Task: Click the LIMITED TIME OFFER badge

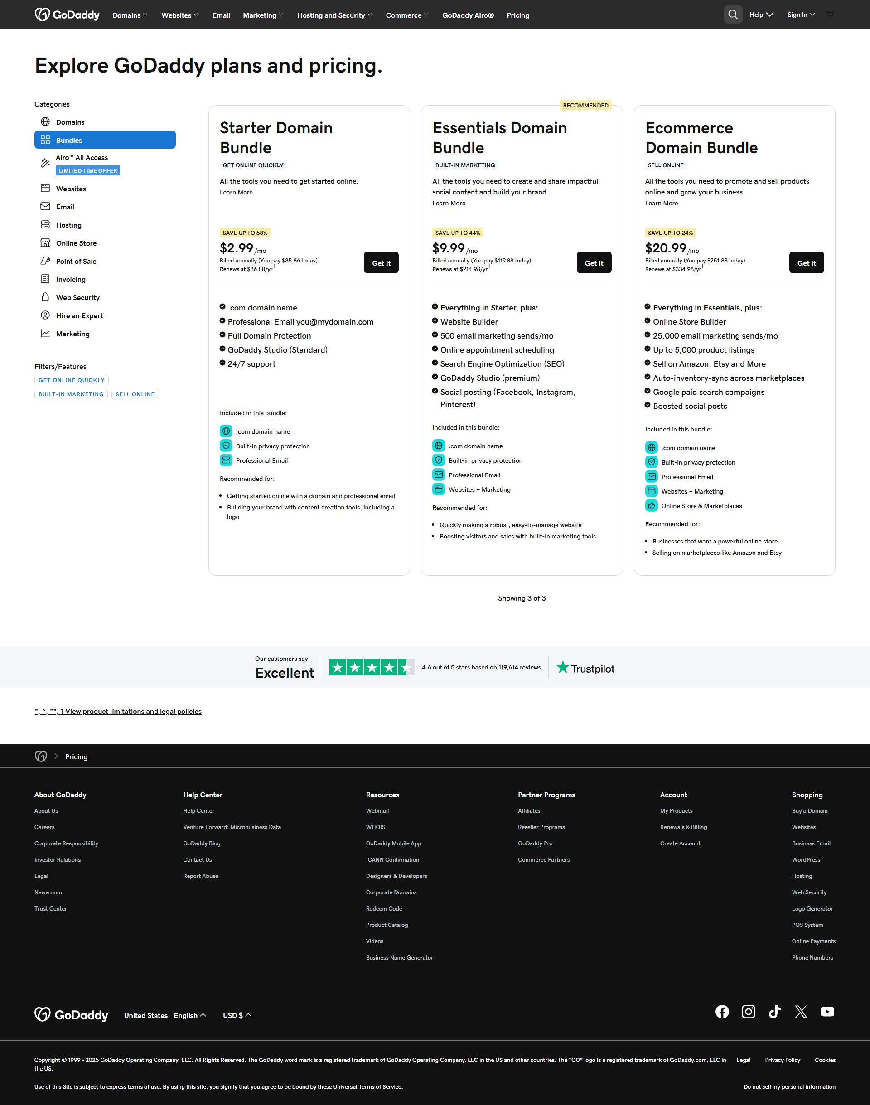Action: click(x=87, y=171)
